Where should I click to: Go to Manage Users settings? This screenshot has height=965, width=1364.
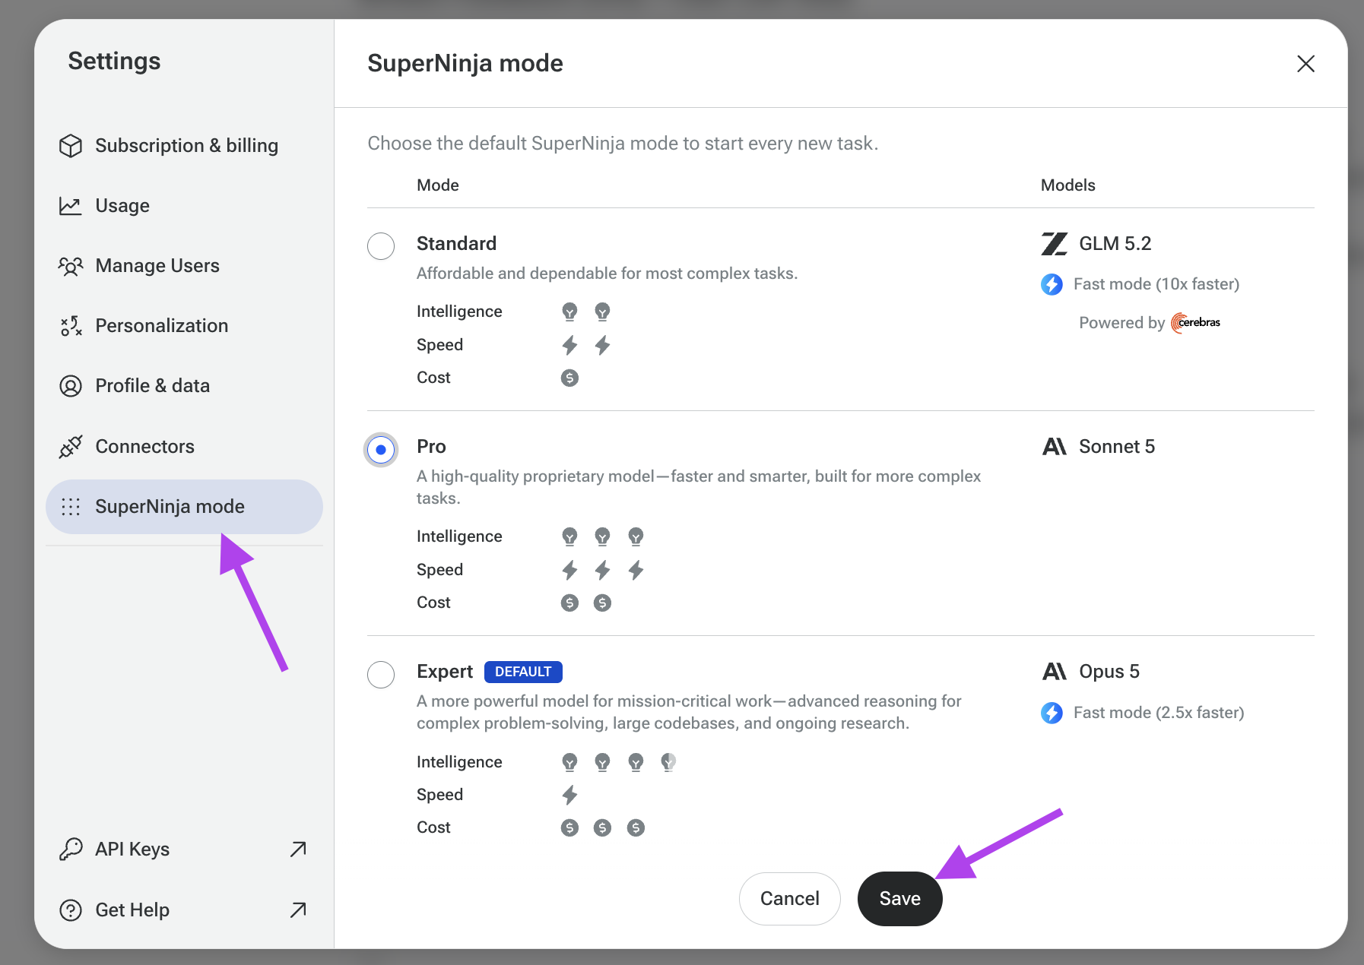pyautogui.click(x=184, y=266)
